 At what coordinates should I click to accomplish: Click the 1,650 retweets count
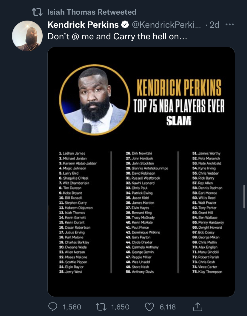click(x=120, y=307)
